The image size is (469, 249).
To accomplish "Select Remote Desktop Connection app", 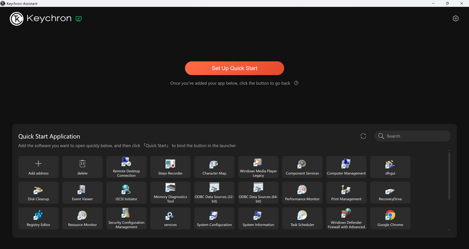I will click(126, 167).
